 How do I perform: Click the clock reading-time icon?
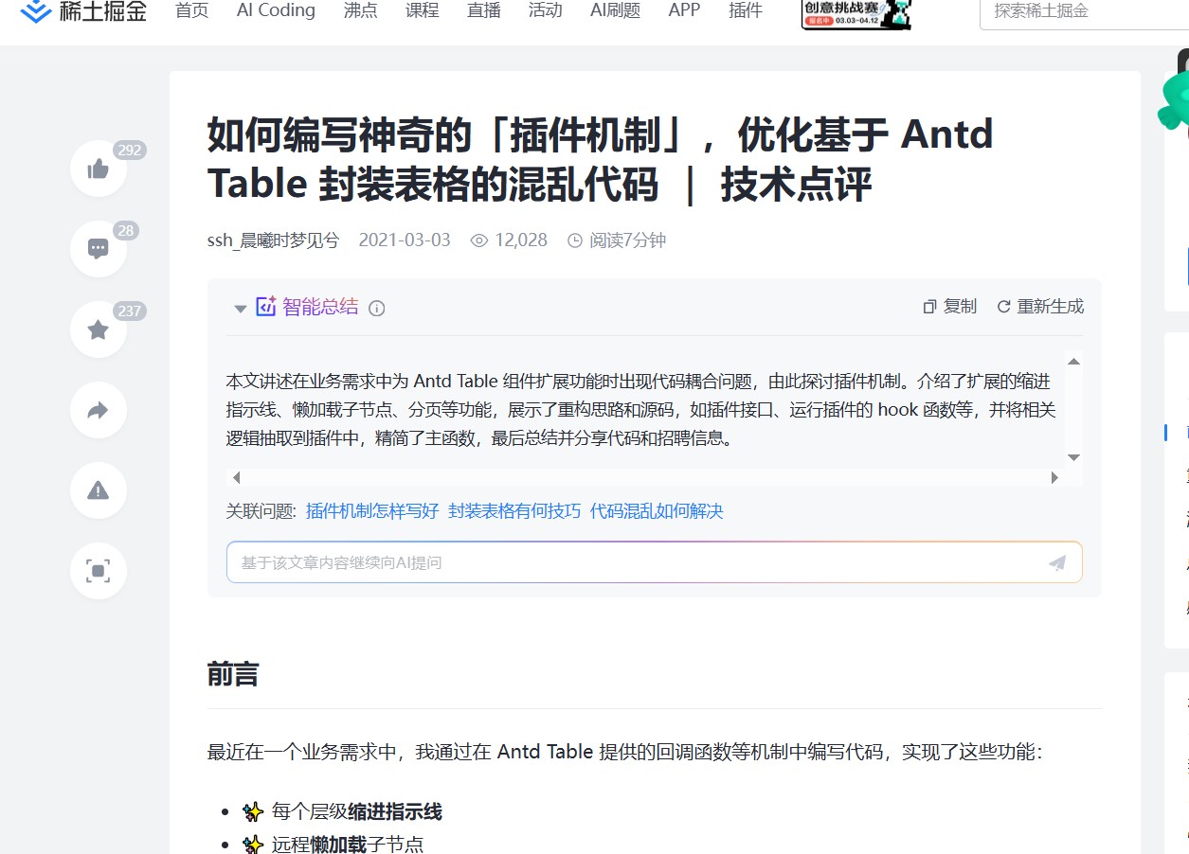point(574,240)
